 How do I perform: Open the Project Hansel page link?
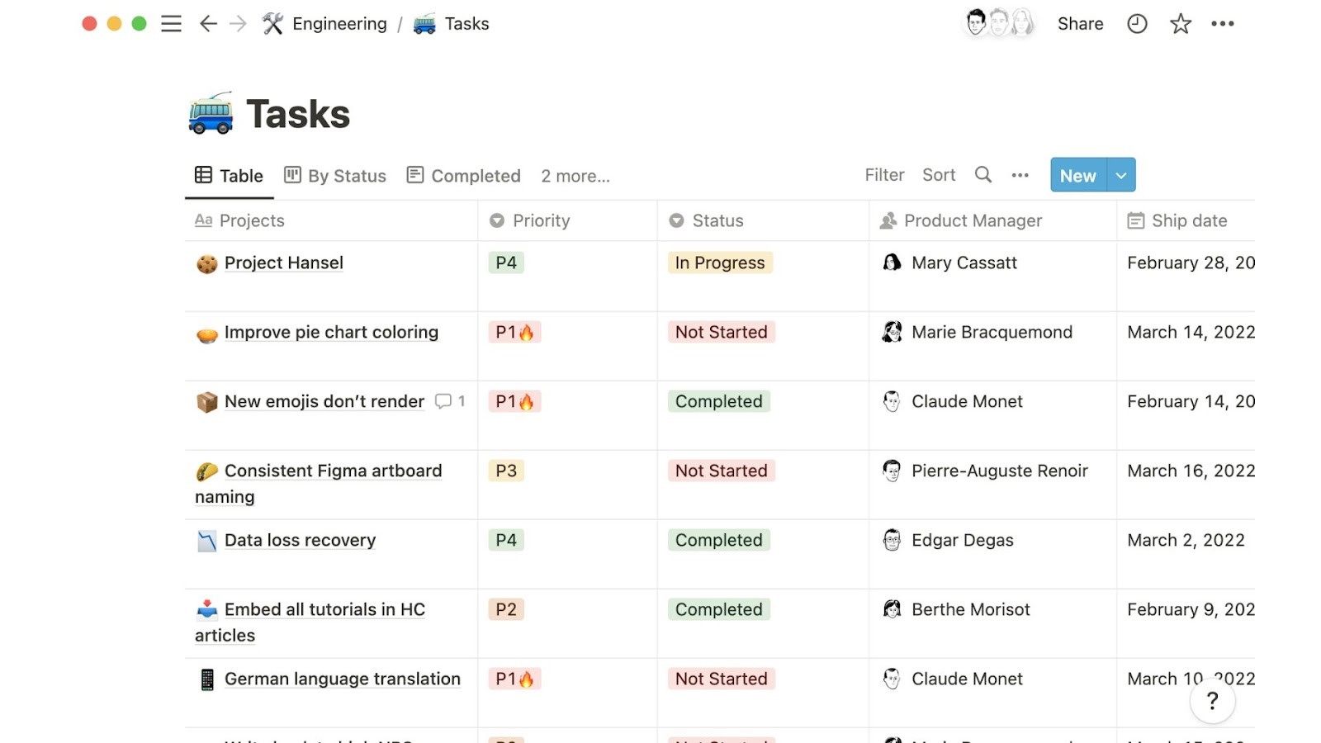click(x=283, y=263)
